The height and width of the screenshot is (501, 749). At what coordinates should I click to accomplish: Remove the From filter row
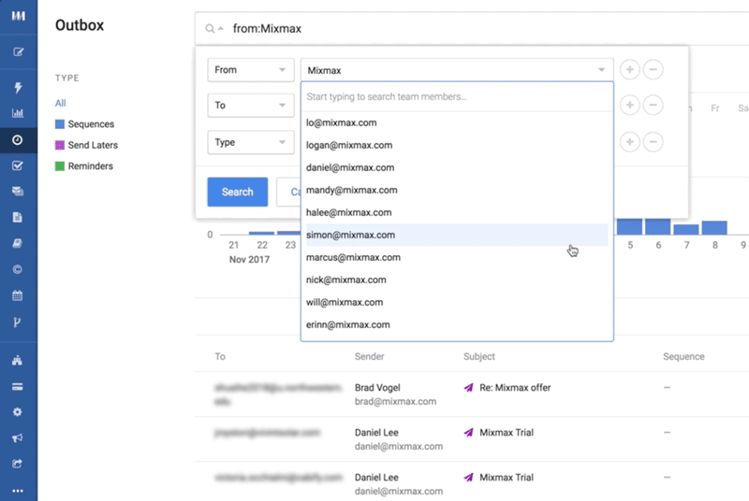click(653, 69)
